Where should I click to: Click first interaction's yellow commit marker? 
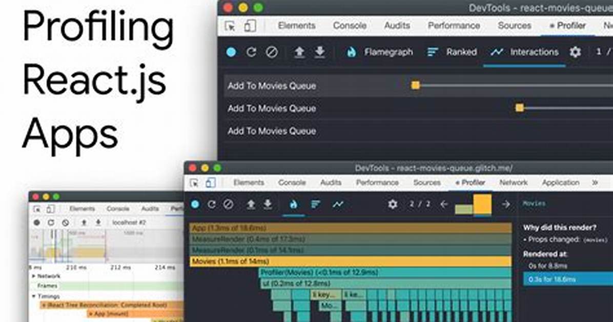click(416, 85)
